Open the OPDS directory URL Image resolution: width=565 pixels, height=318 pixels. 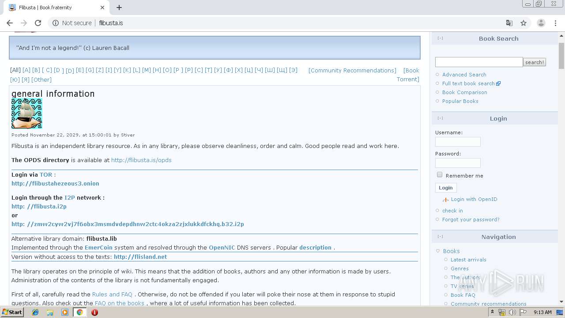tap(141, 160)
